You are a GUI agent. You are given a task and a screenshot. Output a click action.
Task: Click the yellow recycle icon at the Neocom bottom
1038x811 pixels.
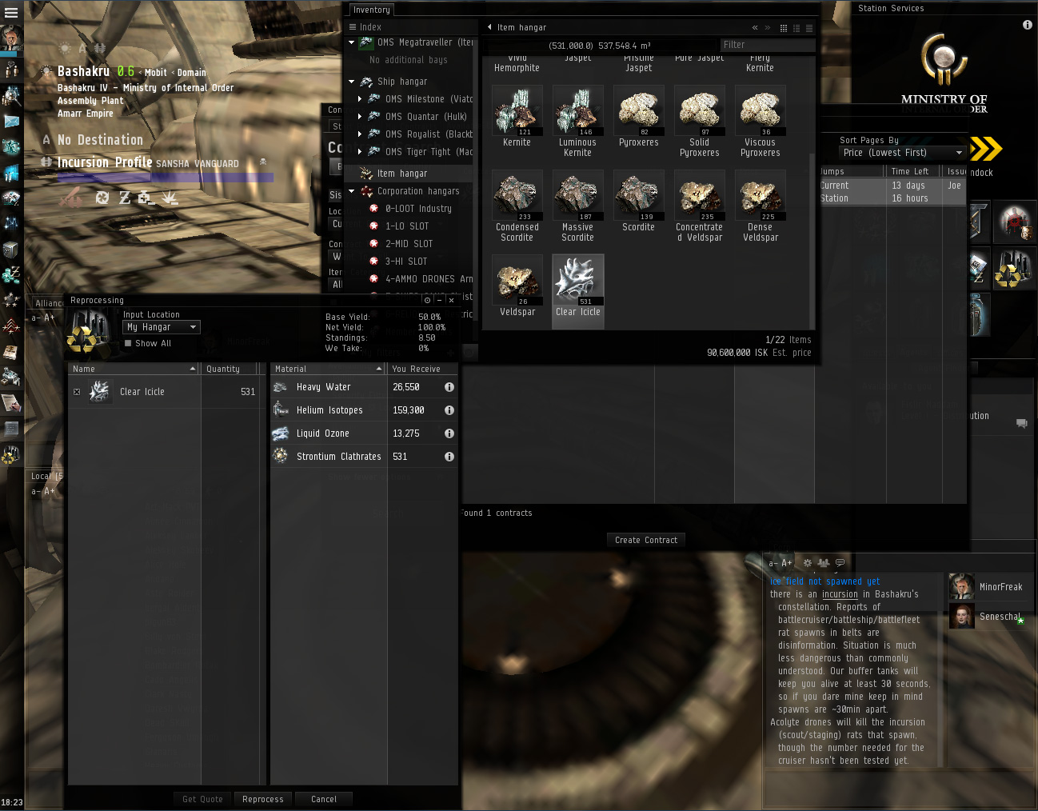11,455
